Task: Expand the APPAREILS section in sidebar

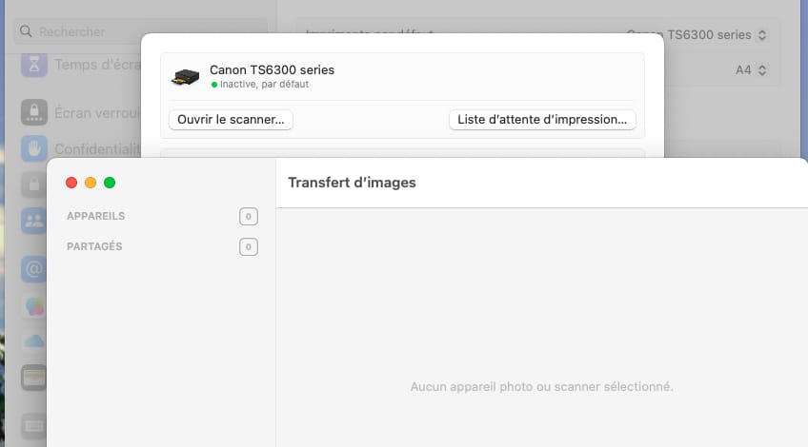Action: pyautogui.click(x=95, y=216)
